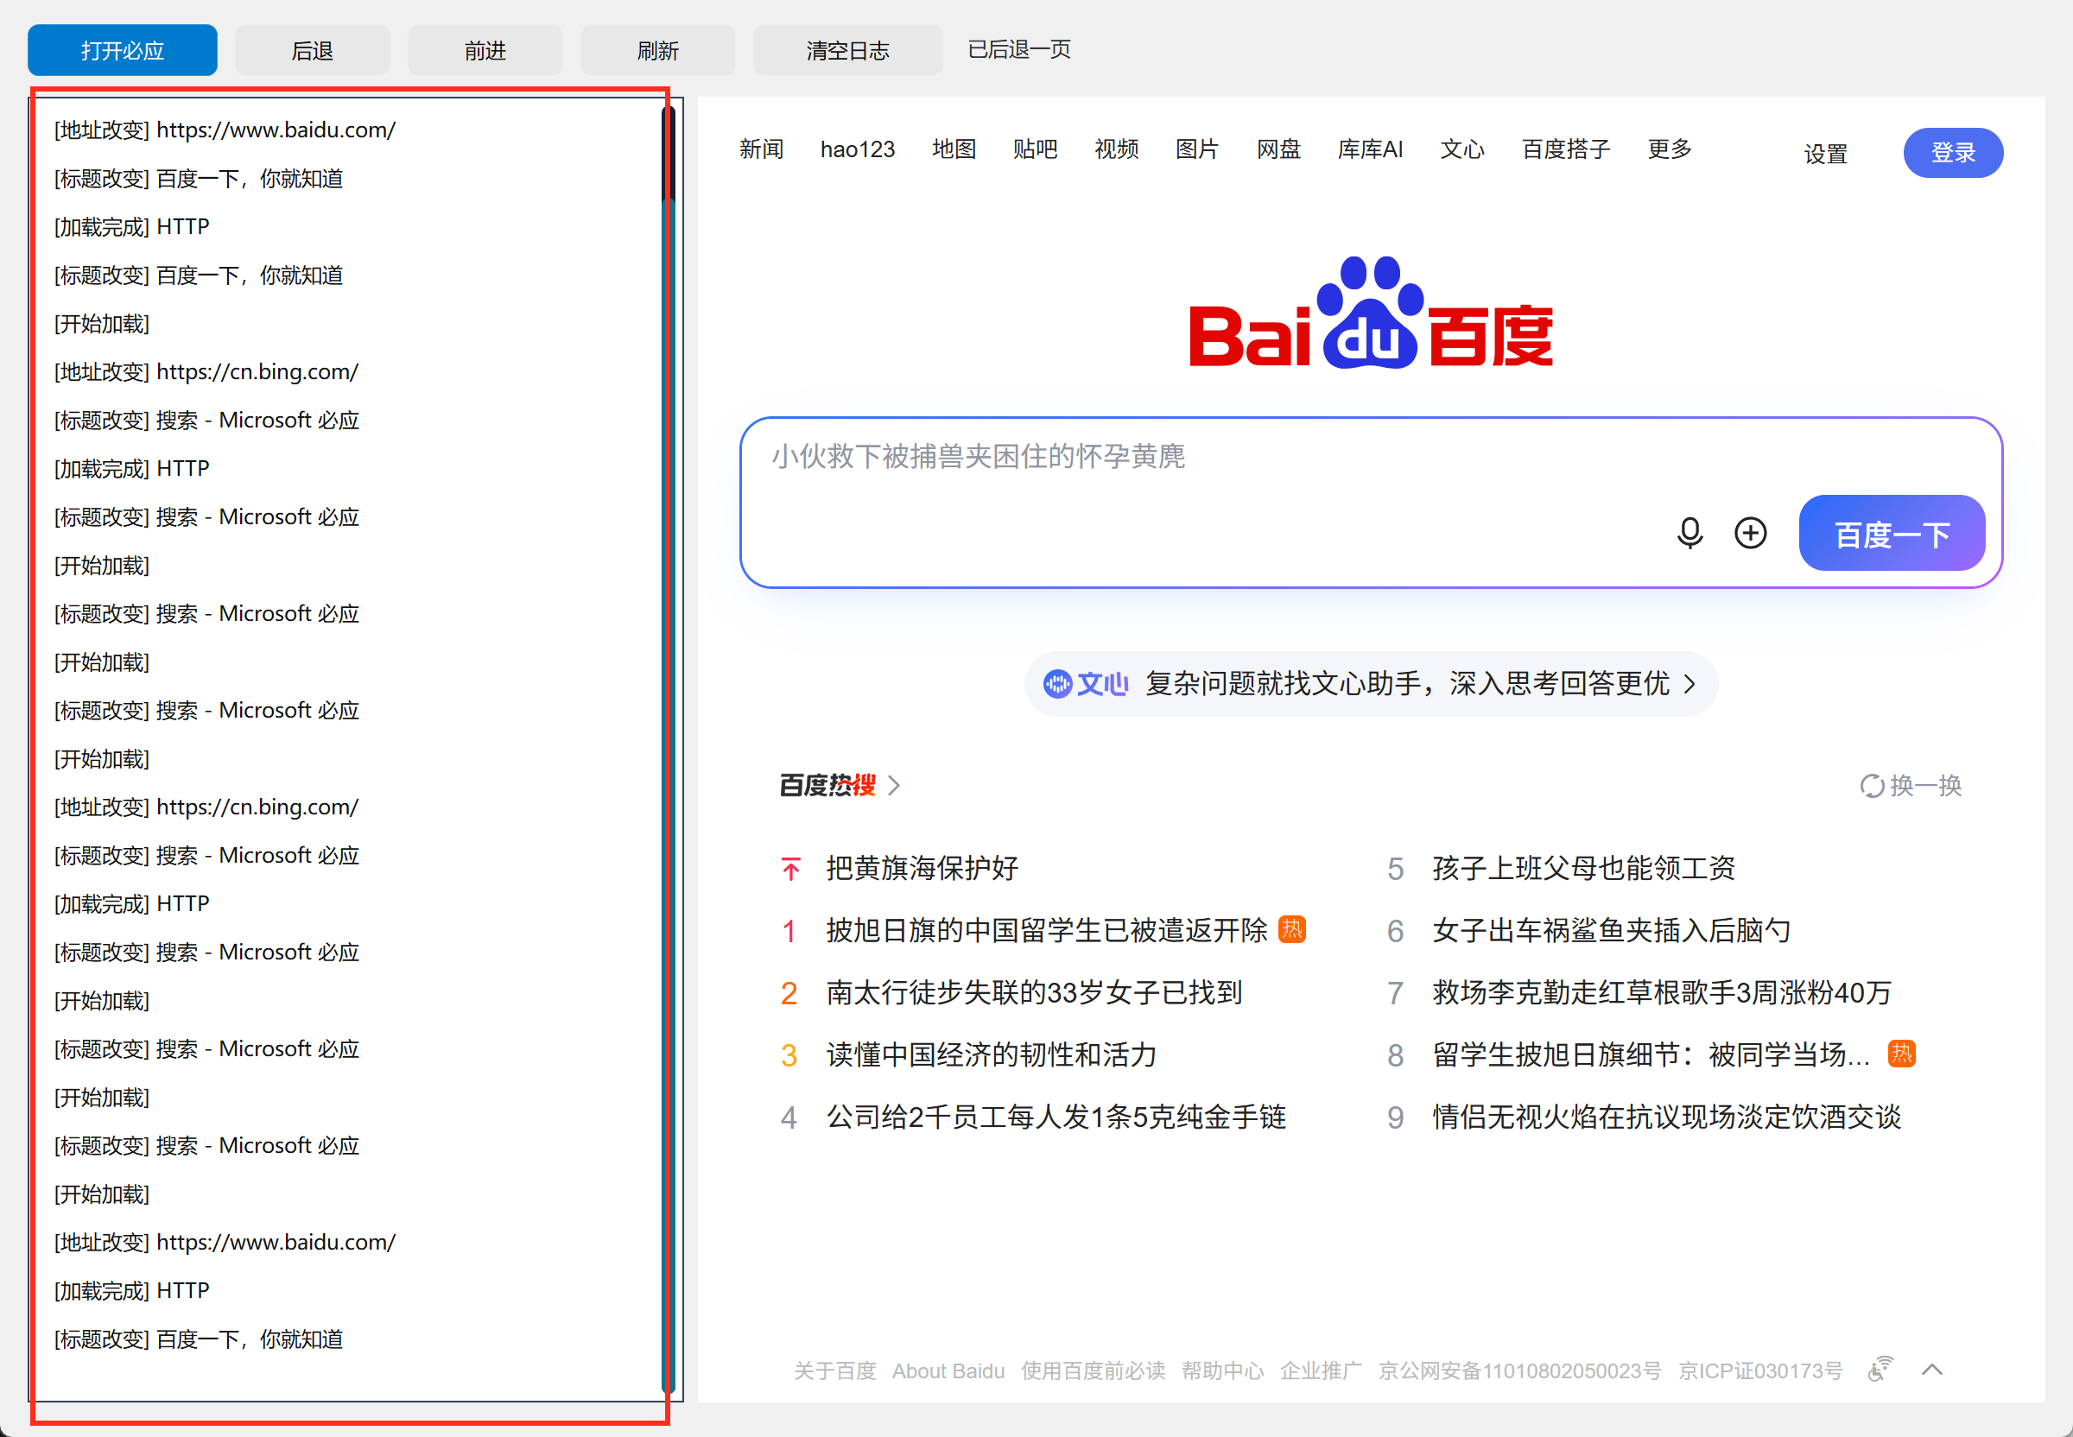
Task: Click the 热 badge after 已被遣返开除
Action: point(1291,928)
